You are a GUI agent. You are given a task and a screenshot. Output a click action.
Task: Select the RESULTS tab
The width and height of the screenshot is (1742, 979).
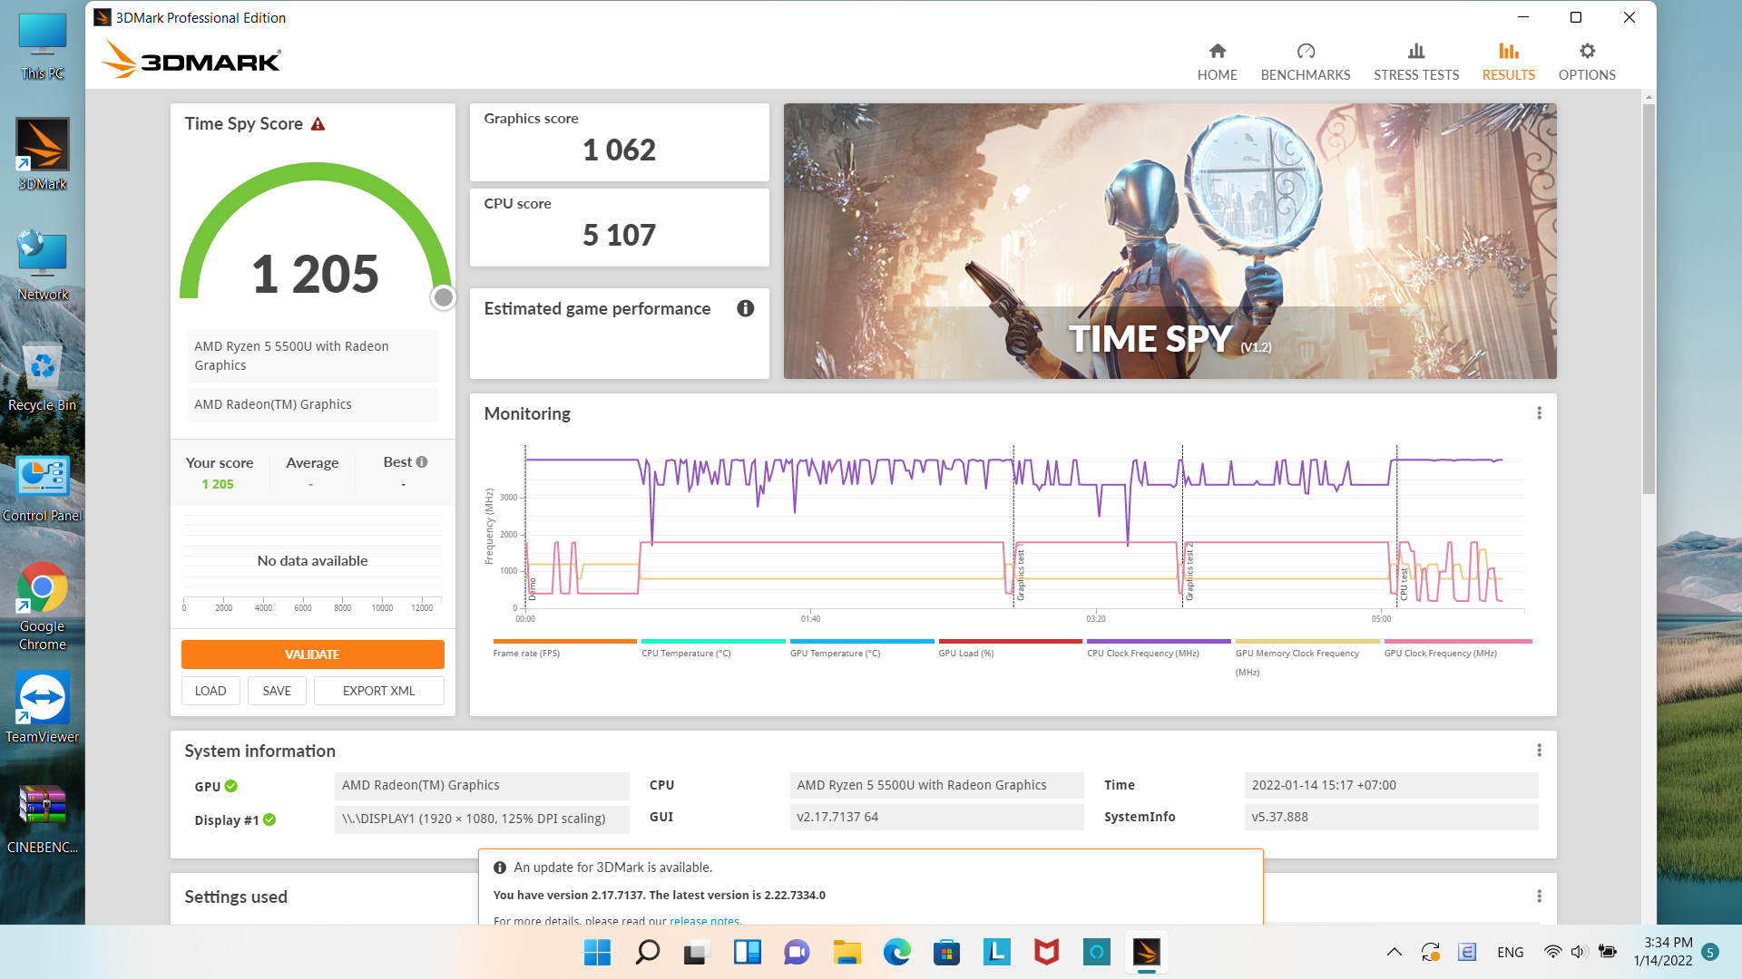pos(1508,62)
